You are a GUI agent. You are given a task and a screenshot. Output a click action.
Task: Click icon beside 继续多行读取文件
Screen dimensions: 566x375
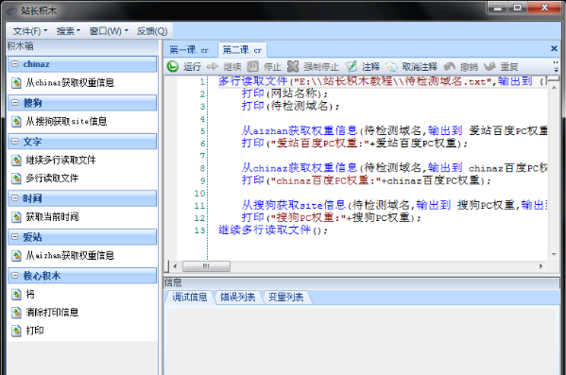coord(16,160)
